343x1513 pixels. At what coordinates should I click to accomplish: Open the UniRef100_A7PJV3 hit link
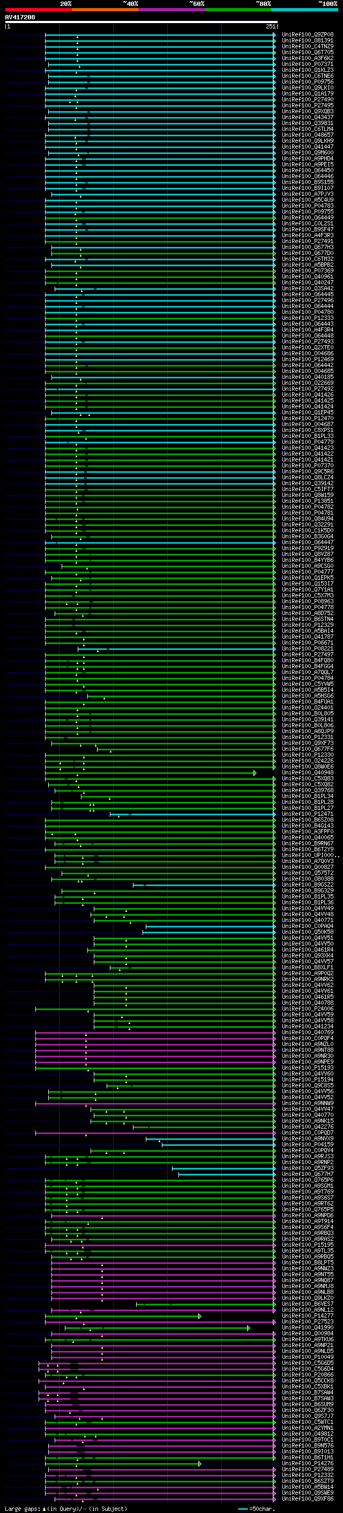[308, 194]
